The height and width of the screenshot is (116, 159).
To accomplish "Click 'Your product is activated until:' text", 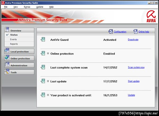I will click(71, 95).
